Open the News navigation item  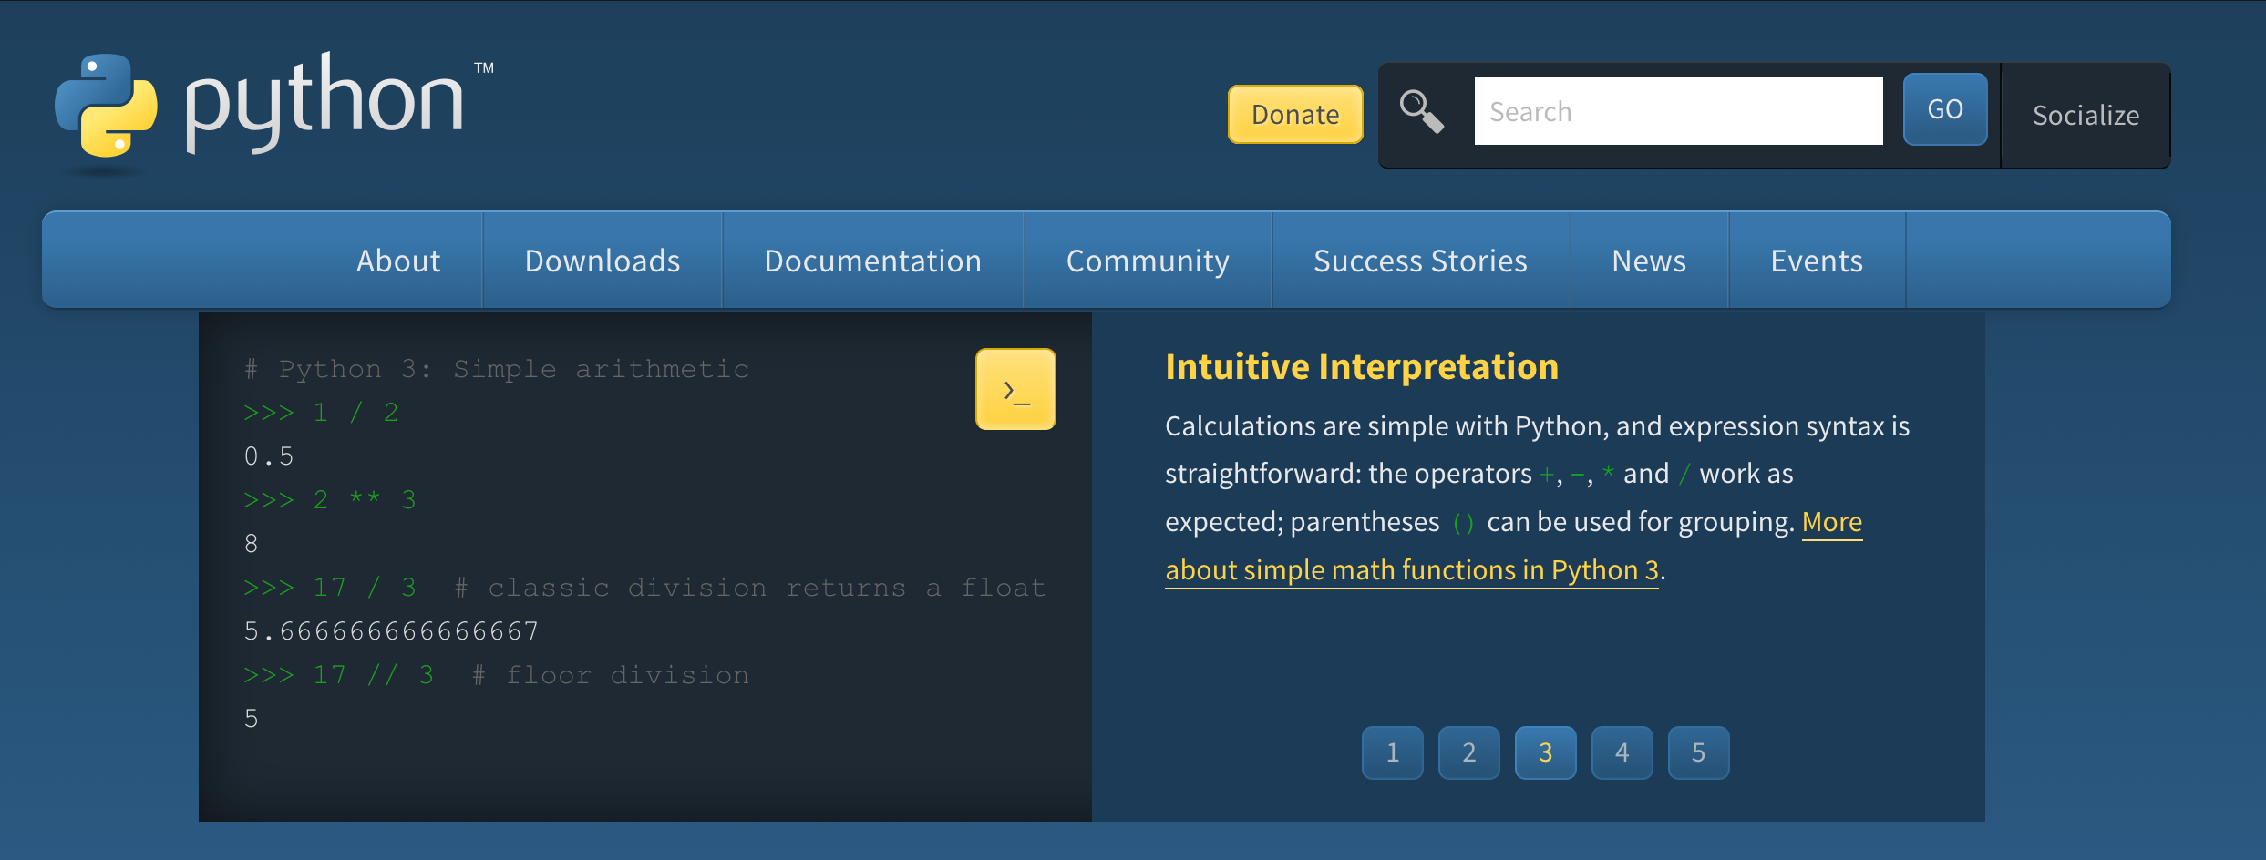pos(1649,261)
